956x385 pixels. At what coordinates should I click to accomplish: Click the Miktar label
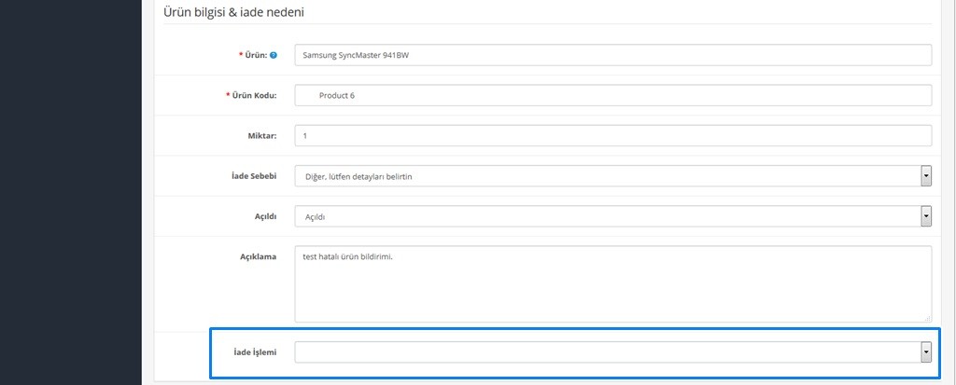point(260,136)
